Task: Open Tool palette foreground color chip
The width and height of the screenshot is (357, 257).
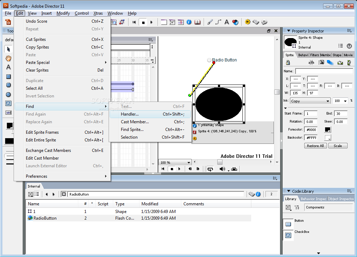Action: [x=9, y=126]
